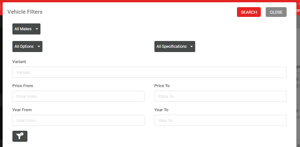Select the Year From input box

[78, 120]
